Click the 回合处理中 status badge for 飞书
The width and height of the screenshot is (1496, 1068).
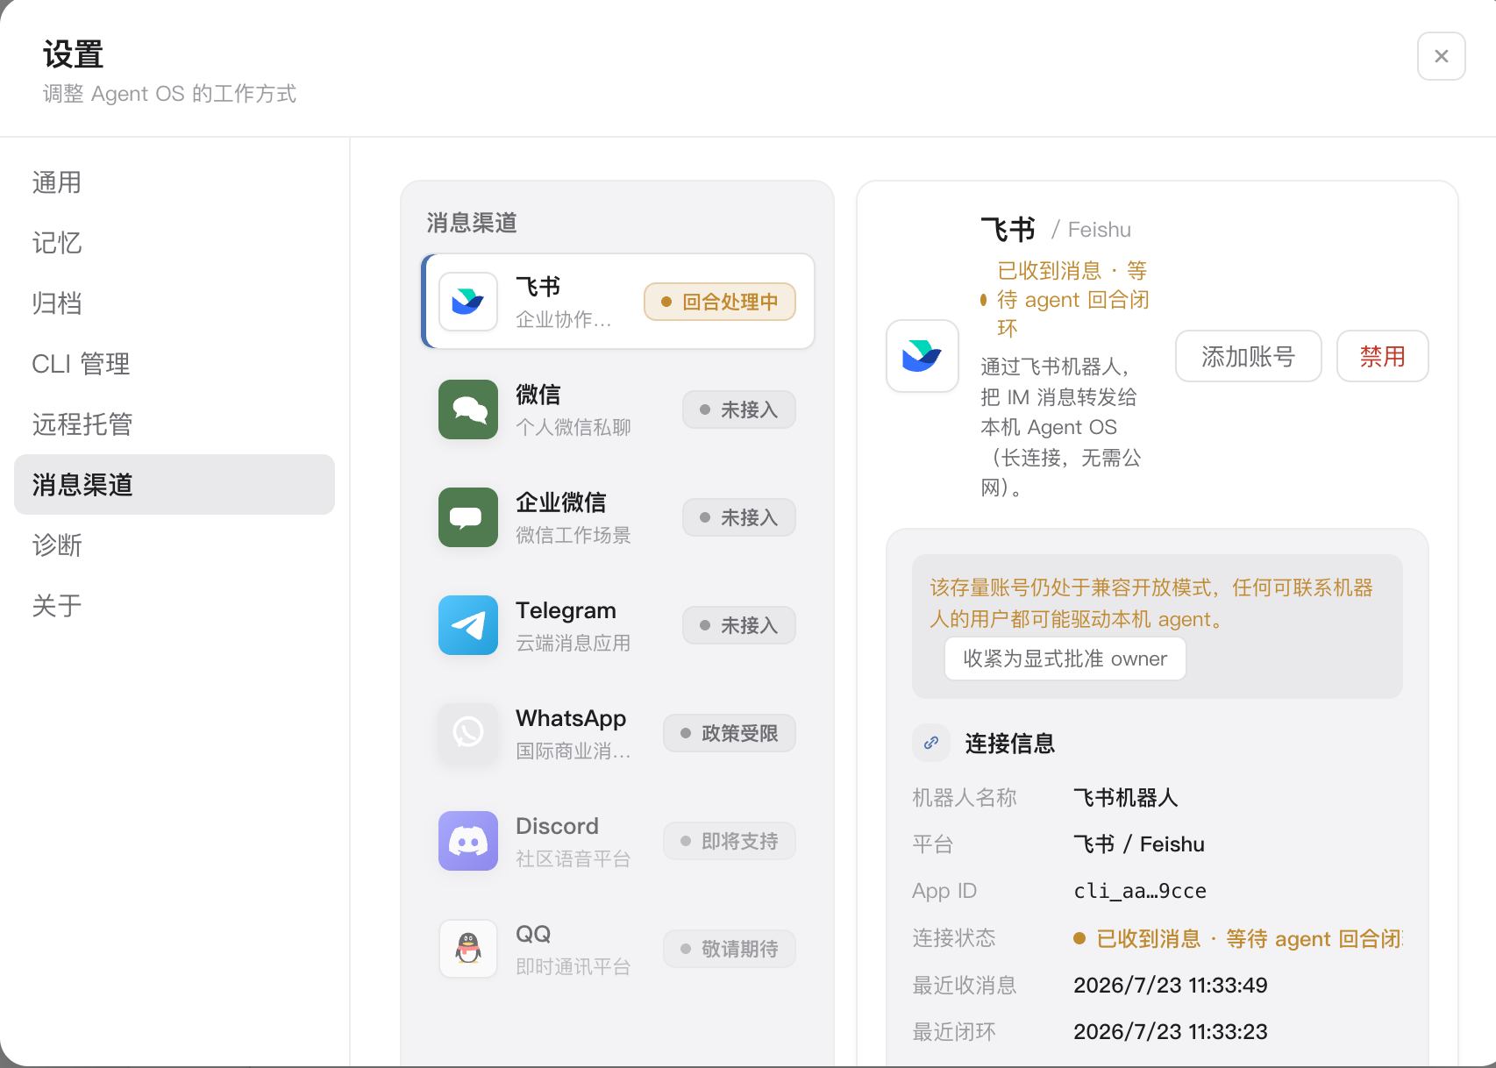(x=720, y=302)
